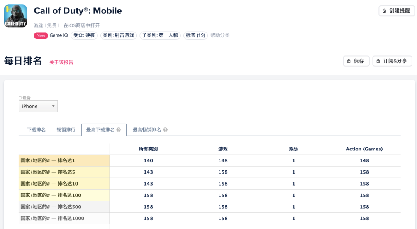
Task: Click the 受众: 硬核 tag
Action: 84,35
